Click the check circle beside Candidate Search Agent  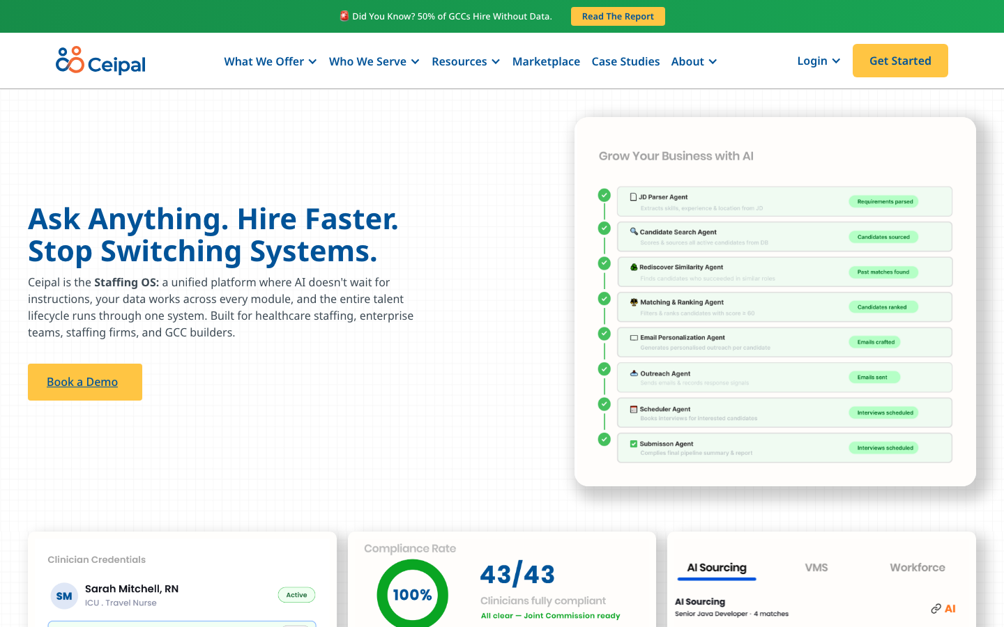604,228
